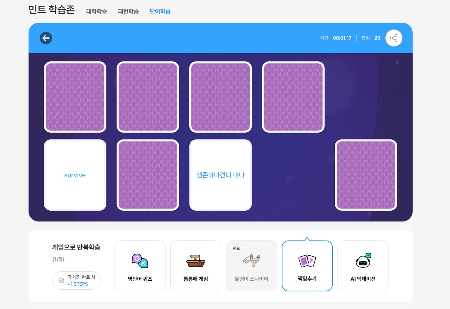Select the 돌맹이 스나이퍼 slingshot game
This screenshot has width=450, height=309.
coord(252,266)
